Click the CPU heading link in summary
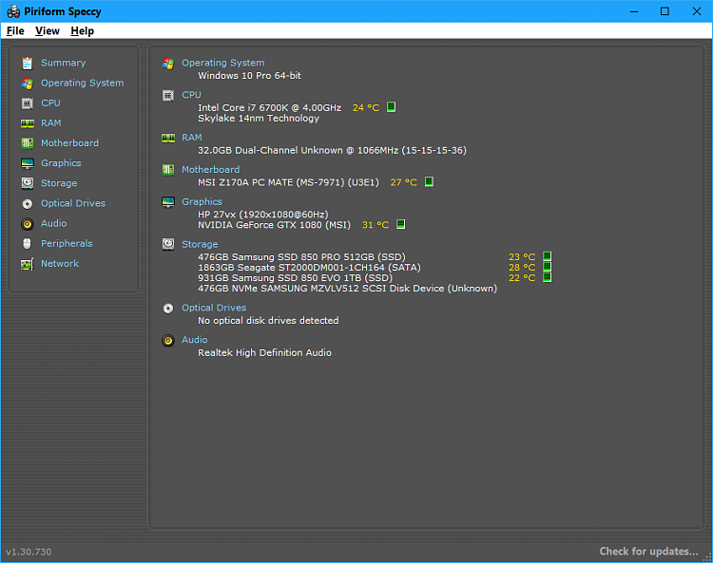Viewport: 713px width, 563px height. click(191, 95)
